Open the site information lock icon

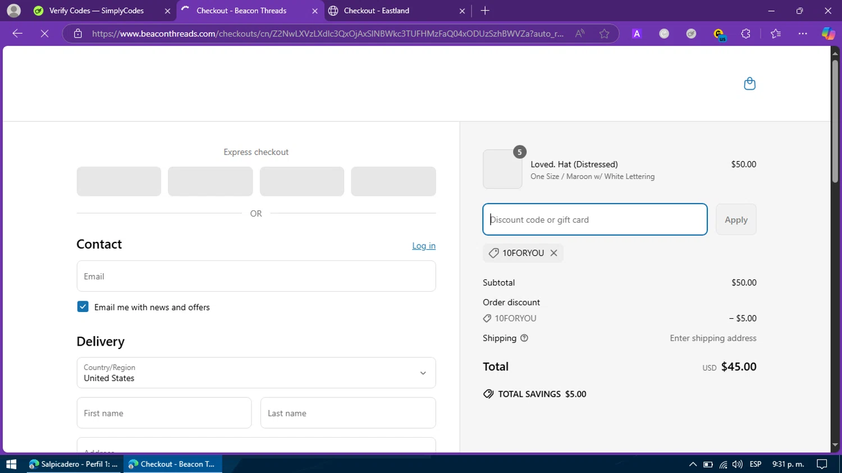pyautogui.click(x=78, y=34)
